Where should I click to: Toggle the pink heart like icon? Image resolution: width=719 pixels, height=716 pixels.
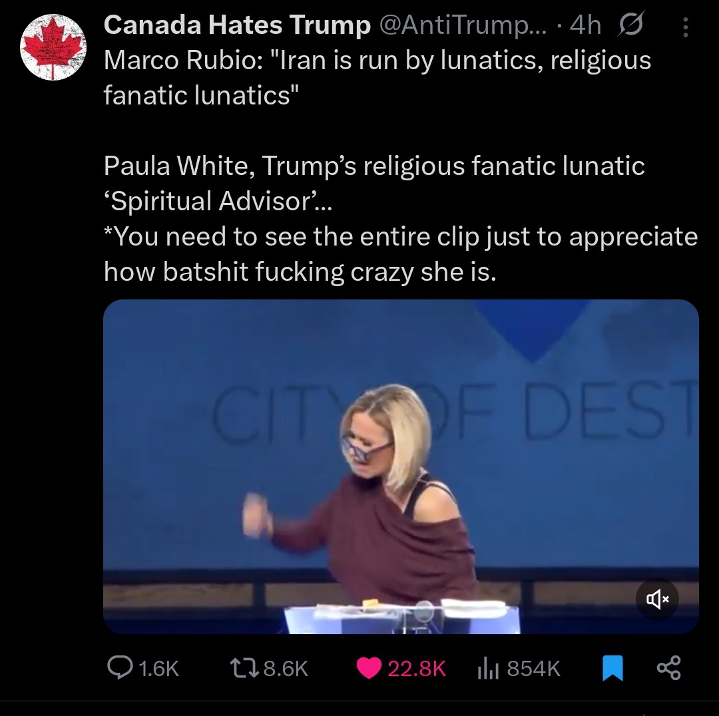coord(369,668)
